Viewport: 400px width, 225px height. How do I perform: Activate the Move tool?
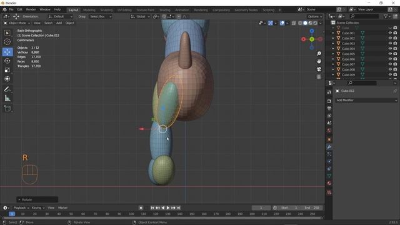click(x=7, y=52)
